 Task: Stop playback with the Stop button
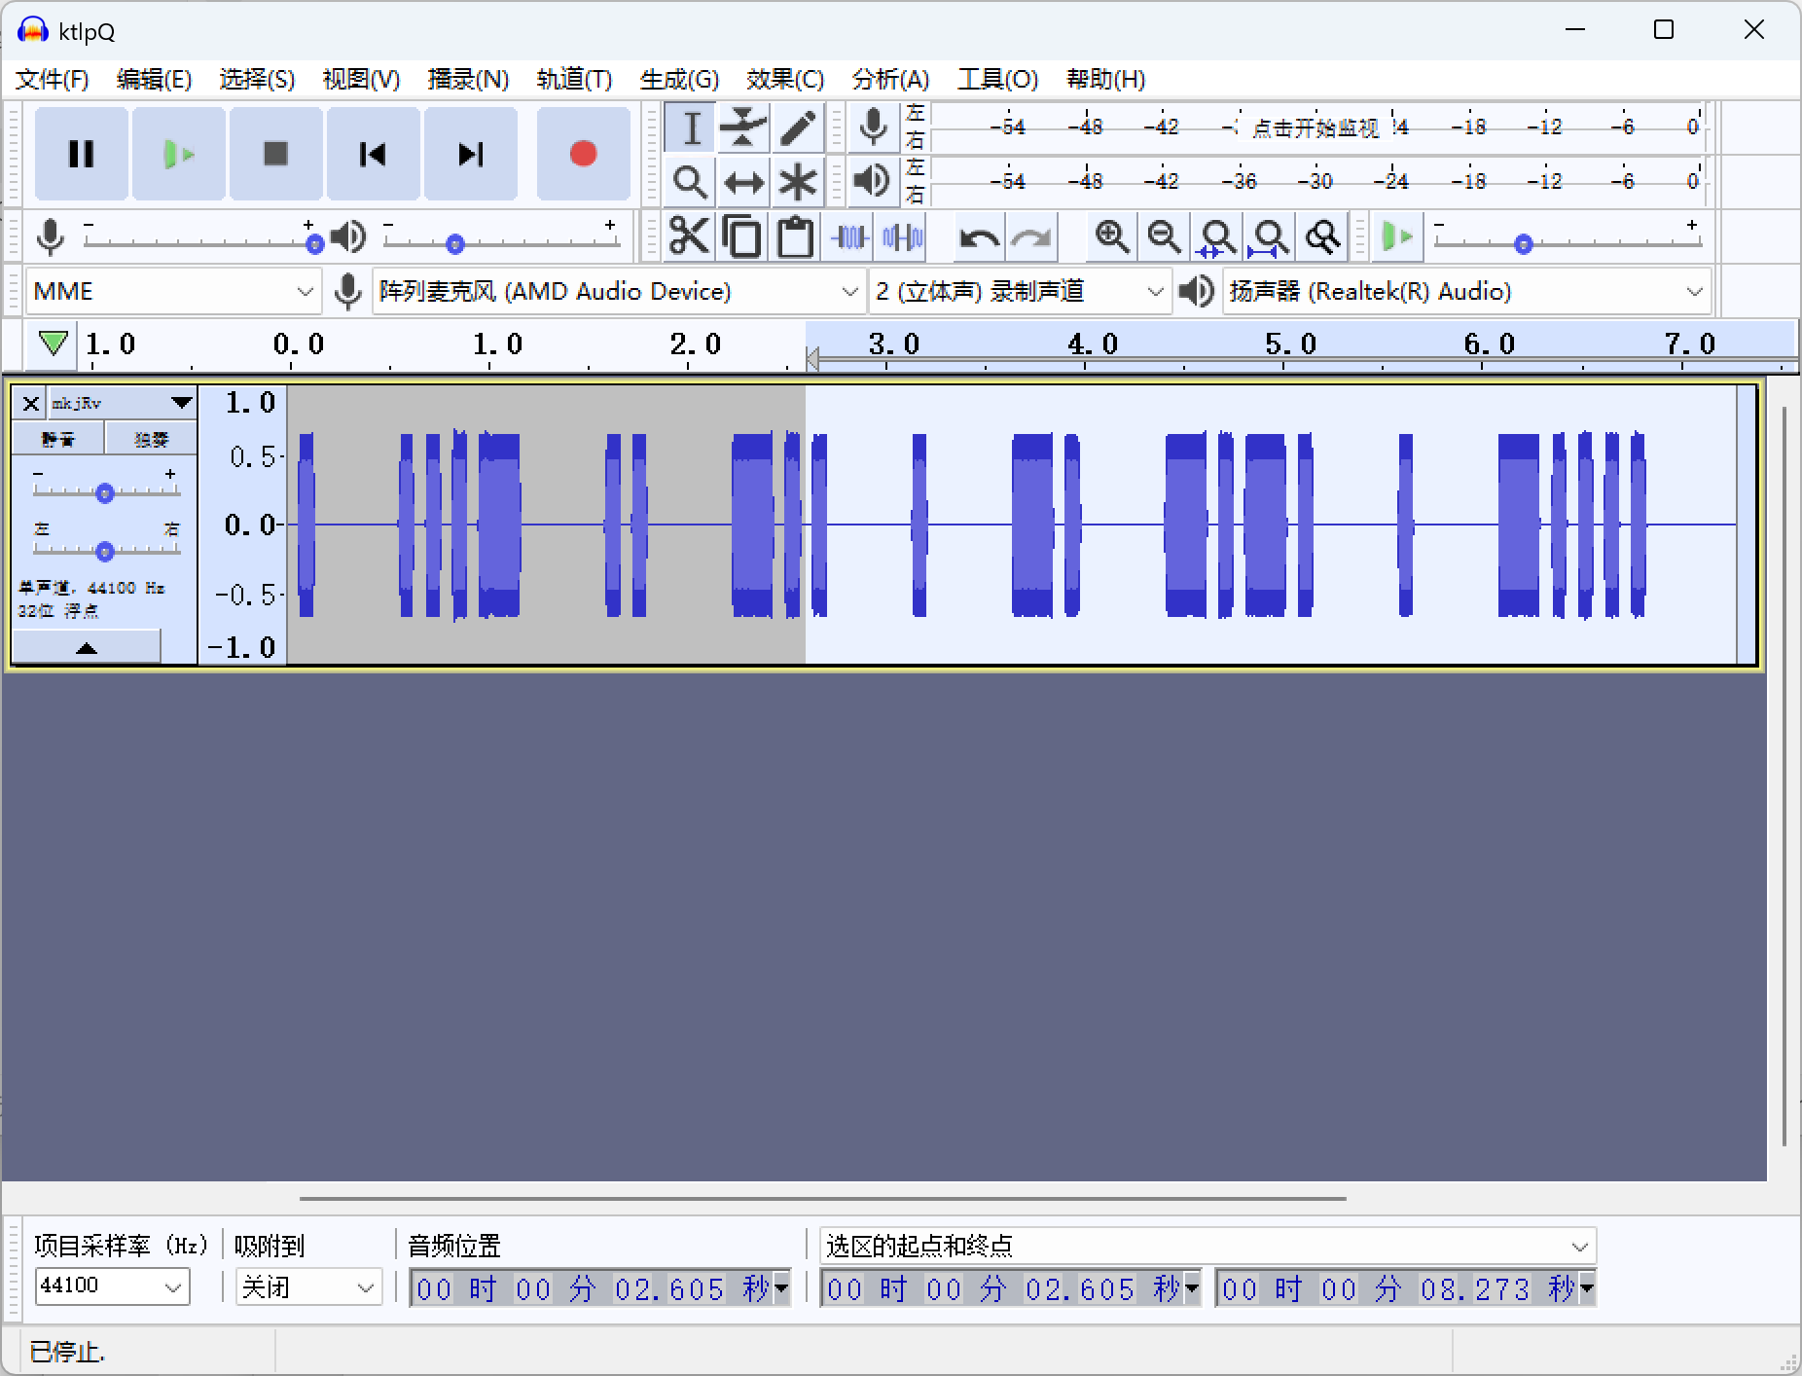[276, 154]
